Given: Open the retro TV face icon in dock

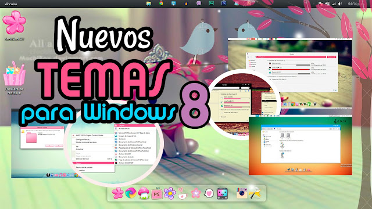Looking at the screenshot, I should point(222,193).
